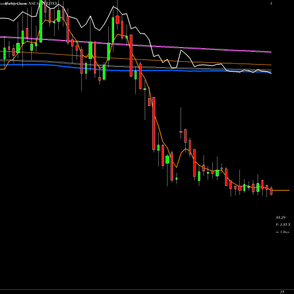Click the axis label '1' in the top right corner
Image resolution: width=294 pixels, height=294 pixels.
[x=271, y=4]
